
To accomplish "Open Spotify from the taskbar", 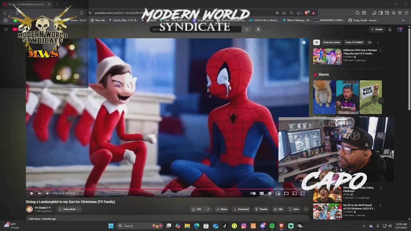I will point(272,226).
